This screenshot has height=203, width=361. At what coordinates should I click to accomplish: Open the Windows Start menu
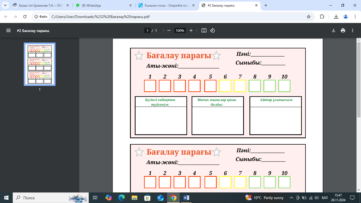[x=6, y=198]
